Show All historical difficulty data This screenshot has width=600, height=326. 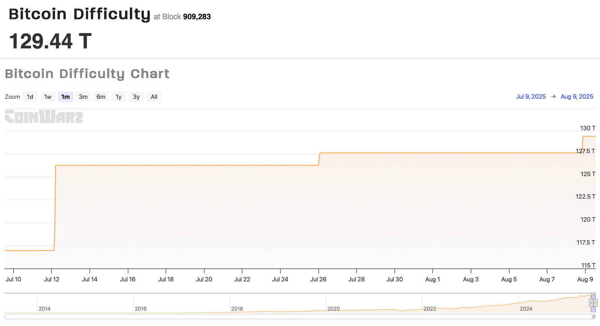[154, 97]
